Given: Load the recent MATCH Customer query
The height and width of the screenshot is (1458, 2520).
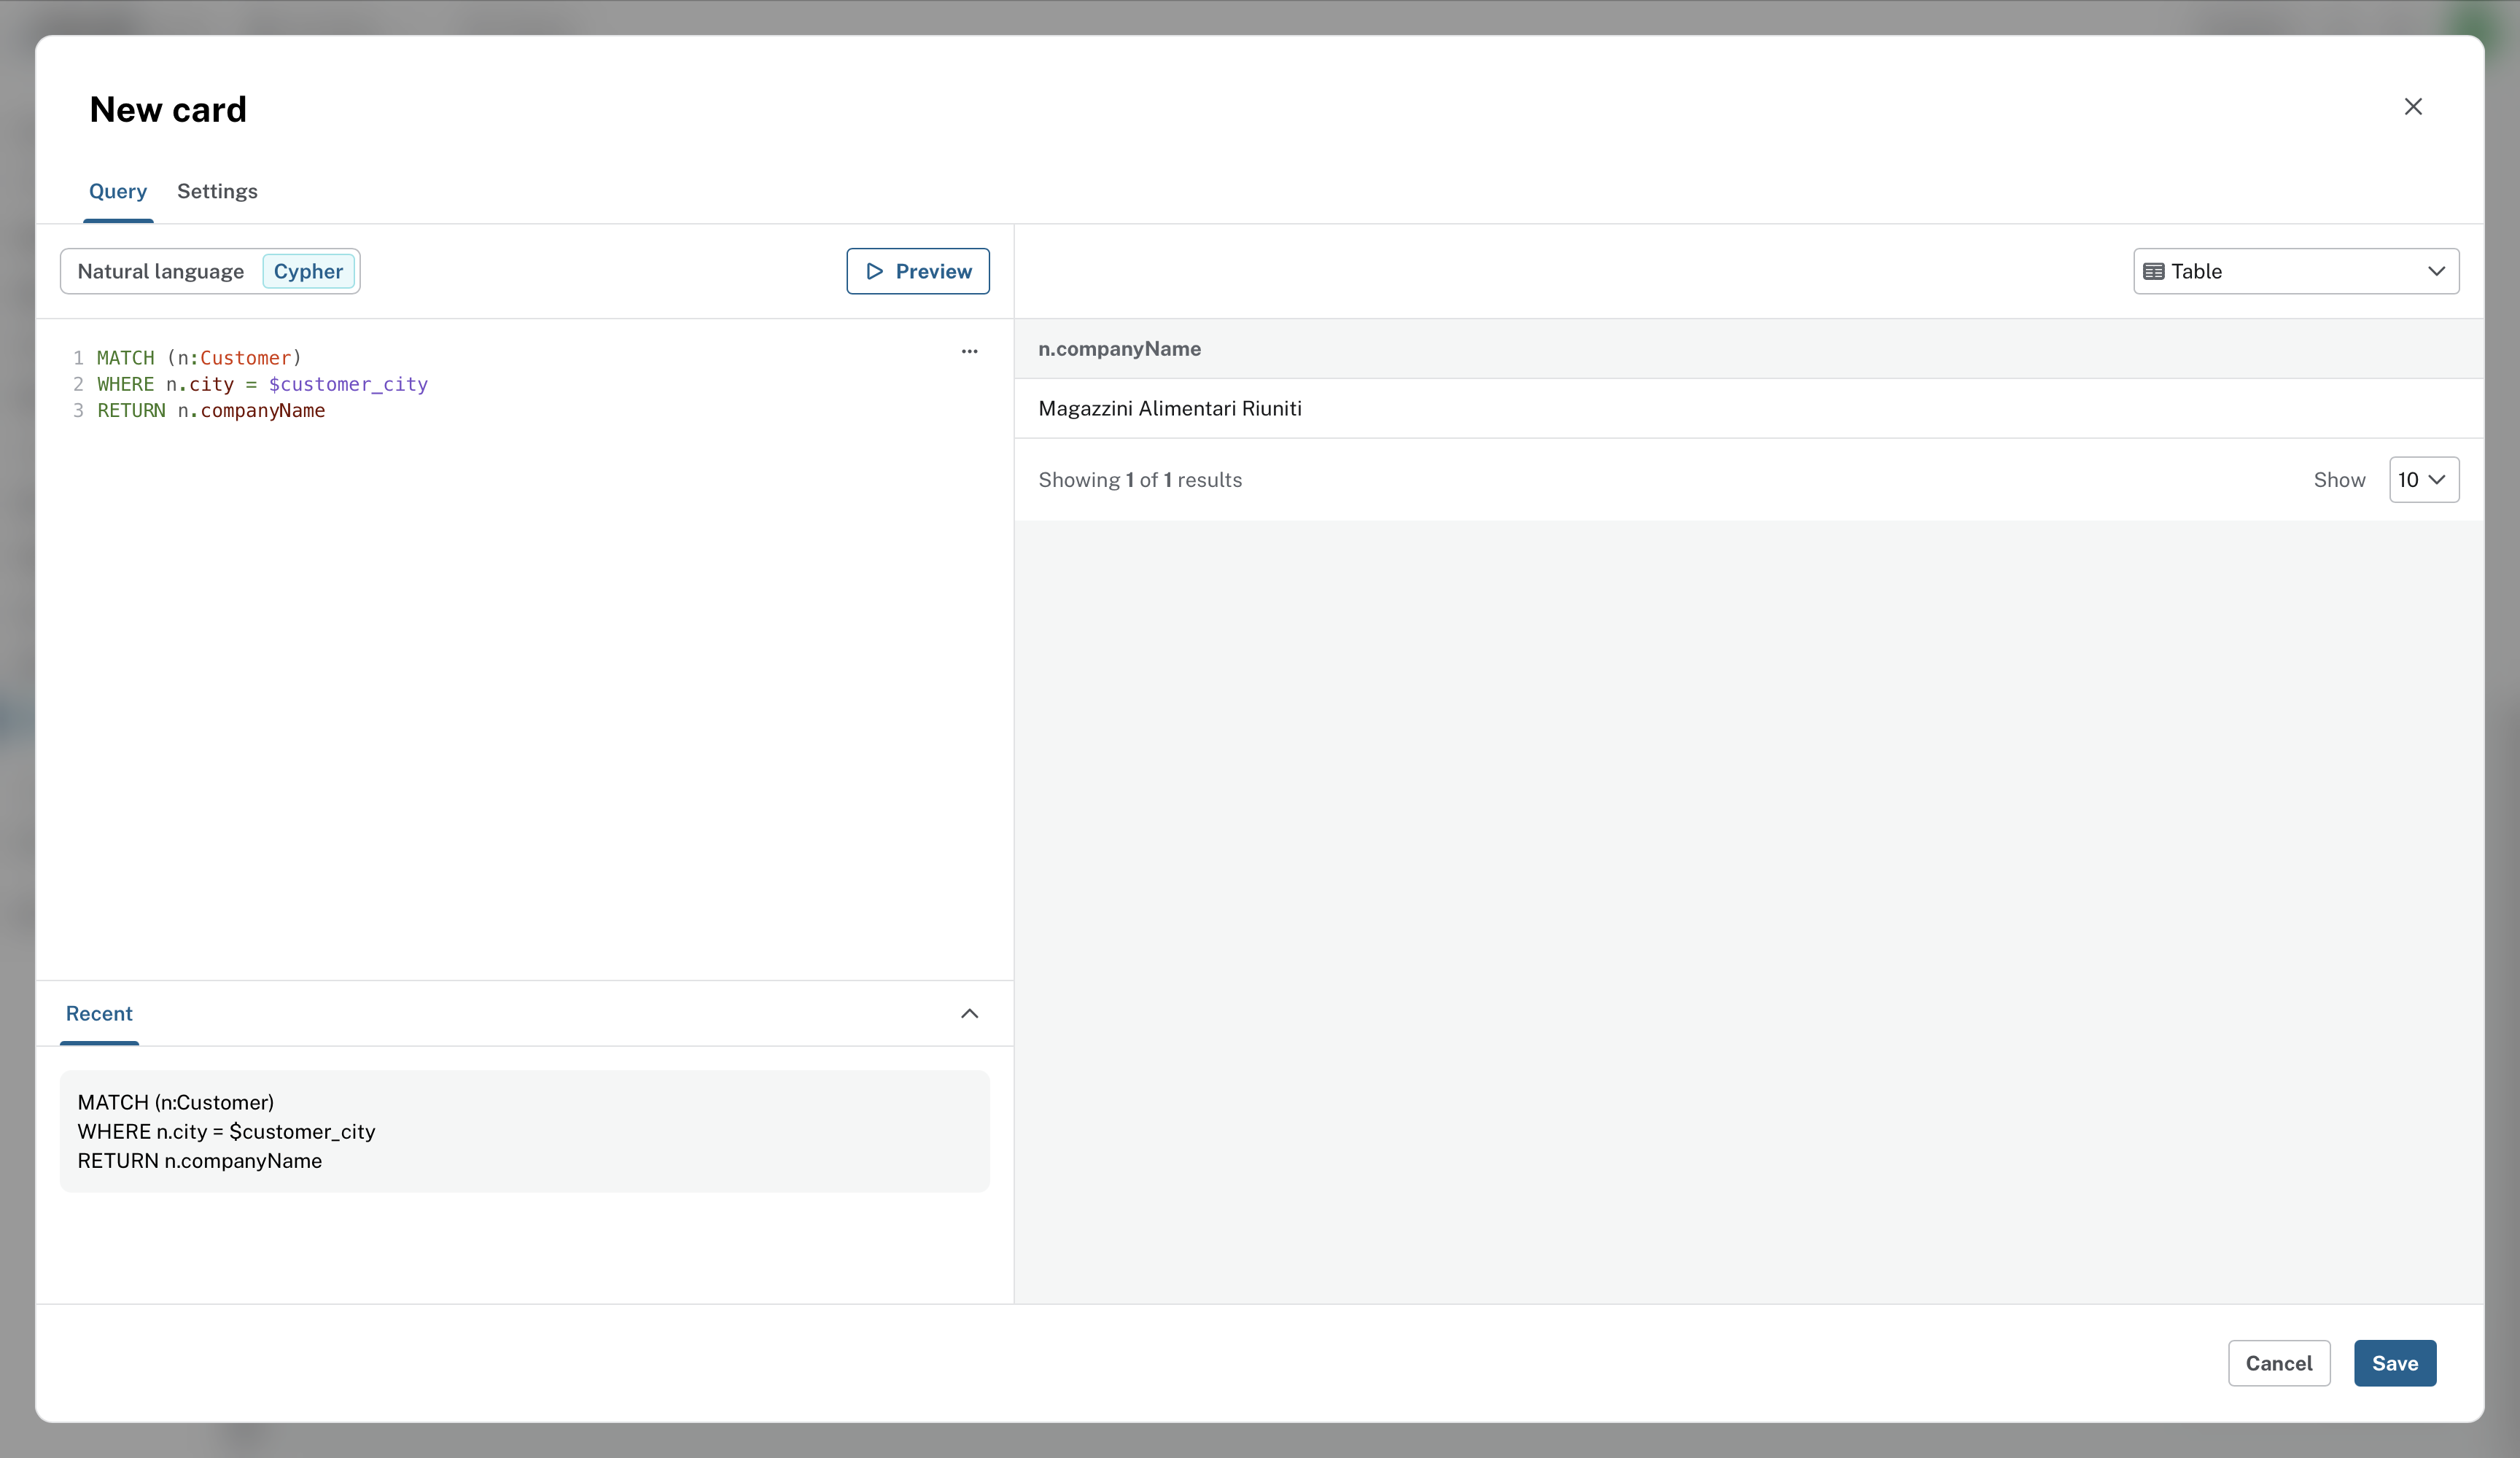Looking at the screenshot, I should [x=524, y=1131].
